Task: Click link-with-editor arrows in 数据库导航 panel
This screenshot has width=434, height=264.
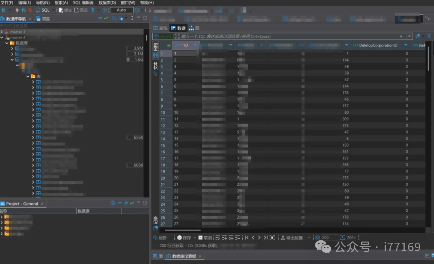Action: tap(106, 18)
